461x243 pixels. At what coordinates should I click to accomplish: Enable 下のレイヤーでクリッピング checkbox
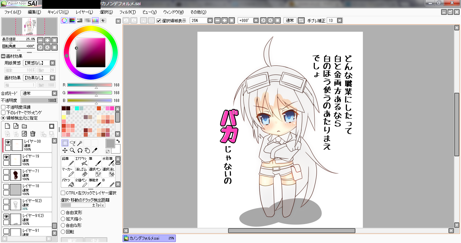click(x=3, y=112)
